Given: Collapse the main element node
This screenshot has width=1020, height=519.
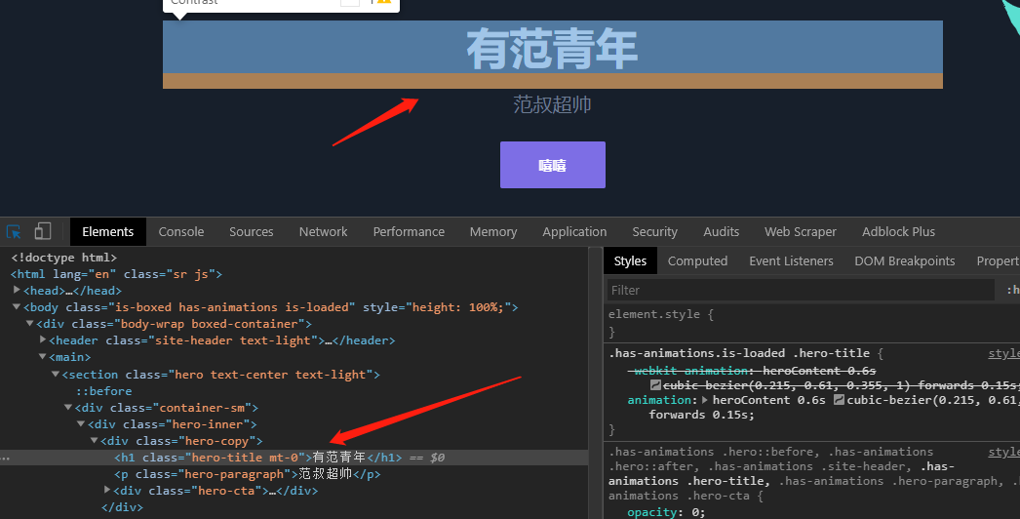Looking at the screenshot, I should click(42, 357).
